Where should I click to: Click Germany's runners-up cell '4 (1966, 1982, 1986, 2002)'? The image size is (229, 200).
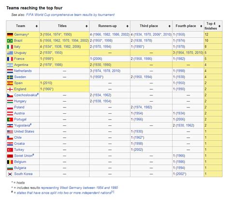click(110, 35)
